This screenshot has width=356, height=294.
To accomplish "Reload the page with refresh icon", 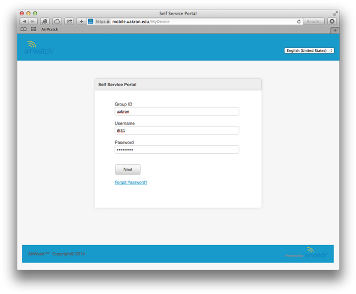I will 299,21.
